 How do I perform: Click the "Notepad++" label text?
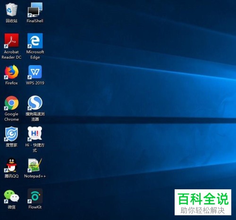coord(35,176)
